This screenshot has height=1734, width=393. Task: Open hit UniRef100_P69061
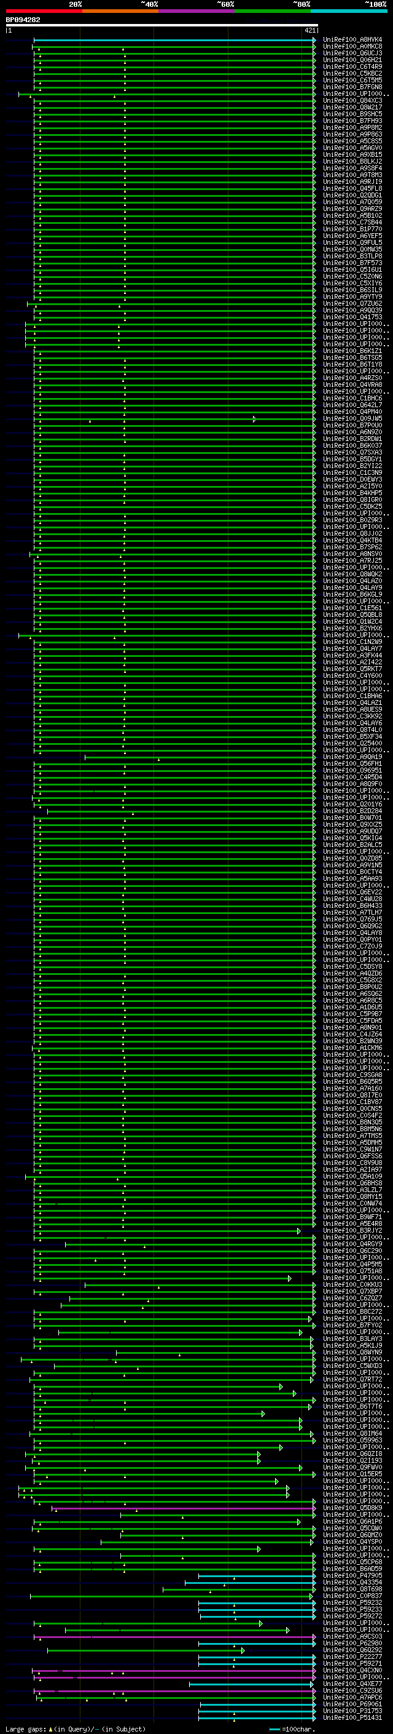click(x=352, y=1704)
